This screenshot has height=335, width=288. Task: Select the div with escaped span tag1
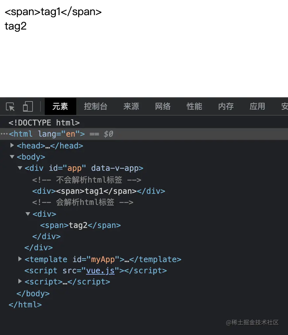pos(99,191)
